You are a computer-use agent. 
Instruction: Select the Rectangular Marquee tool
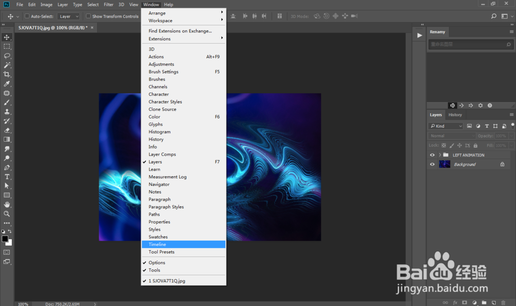(x=7, y=47)
